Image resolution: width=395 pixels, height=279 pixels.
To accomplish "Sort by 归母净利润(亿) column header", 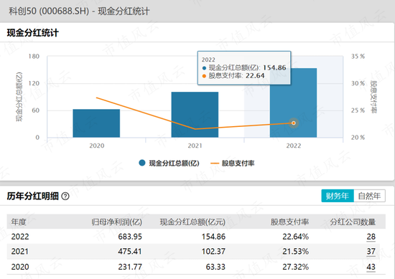I will (x=116, y=222).
